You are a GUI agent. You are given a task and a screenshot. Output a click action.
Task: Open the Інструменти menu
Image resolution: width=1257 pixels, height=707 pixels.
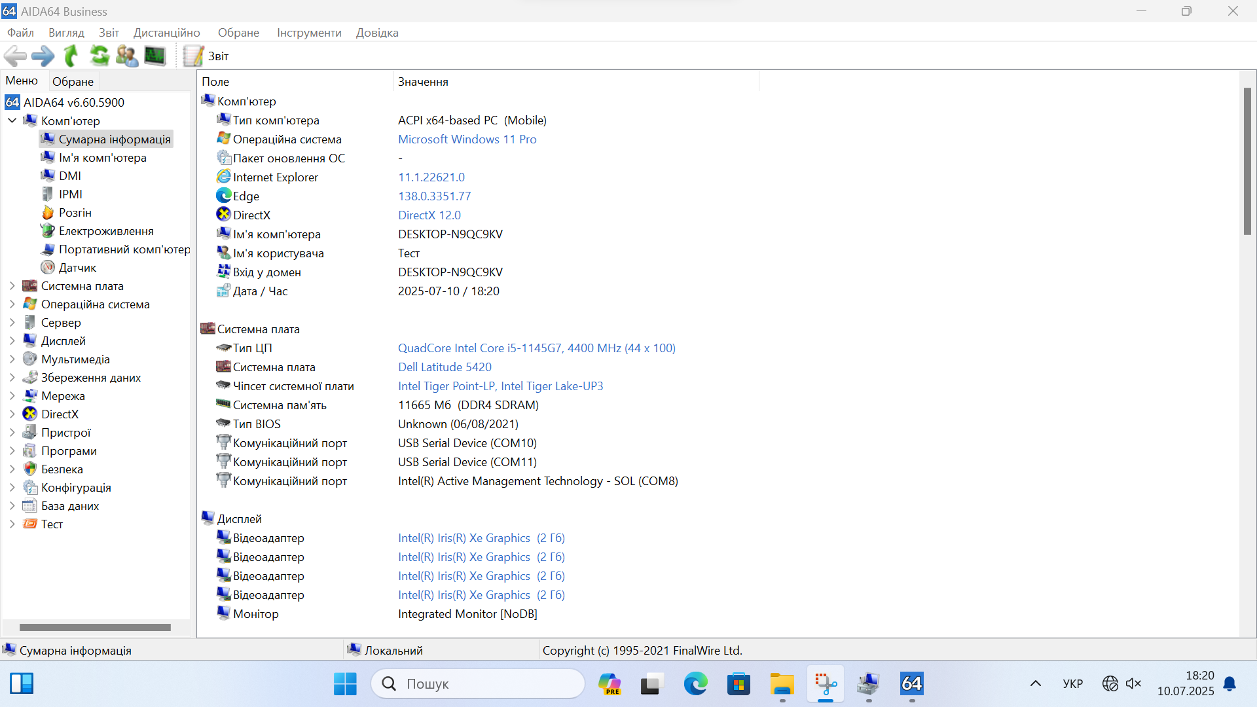309,33
